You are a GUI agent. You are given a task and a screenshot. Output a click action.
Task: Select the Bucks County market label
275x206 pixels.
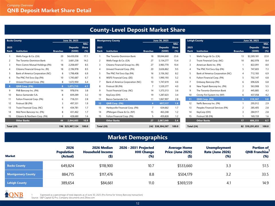[24, 166]
